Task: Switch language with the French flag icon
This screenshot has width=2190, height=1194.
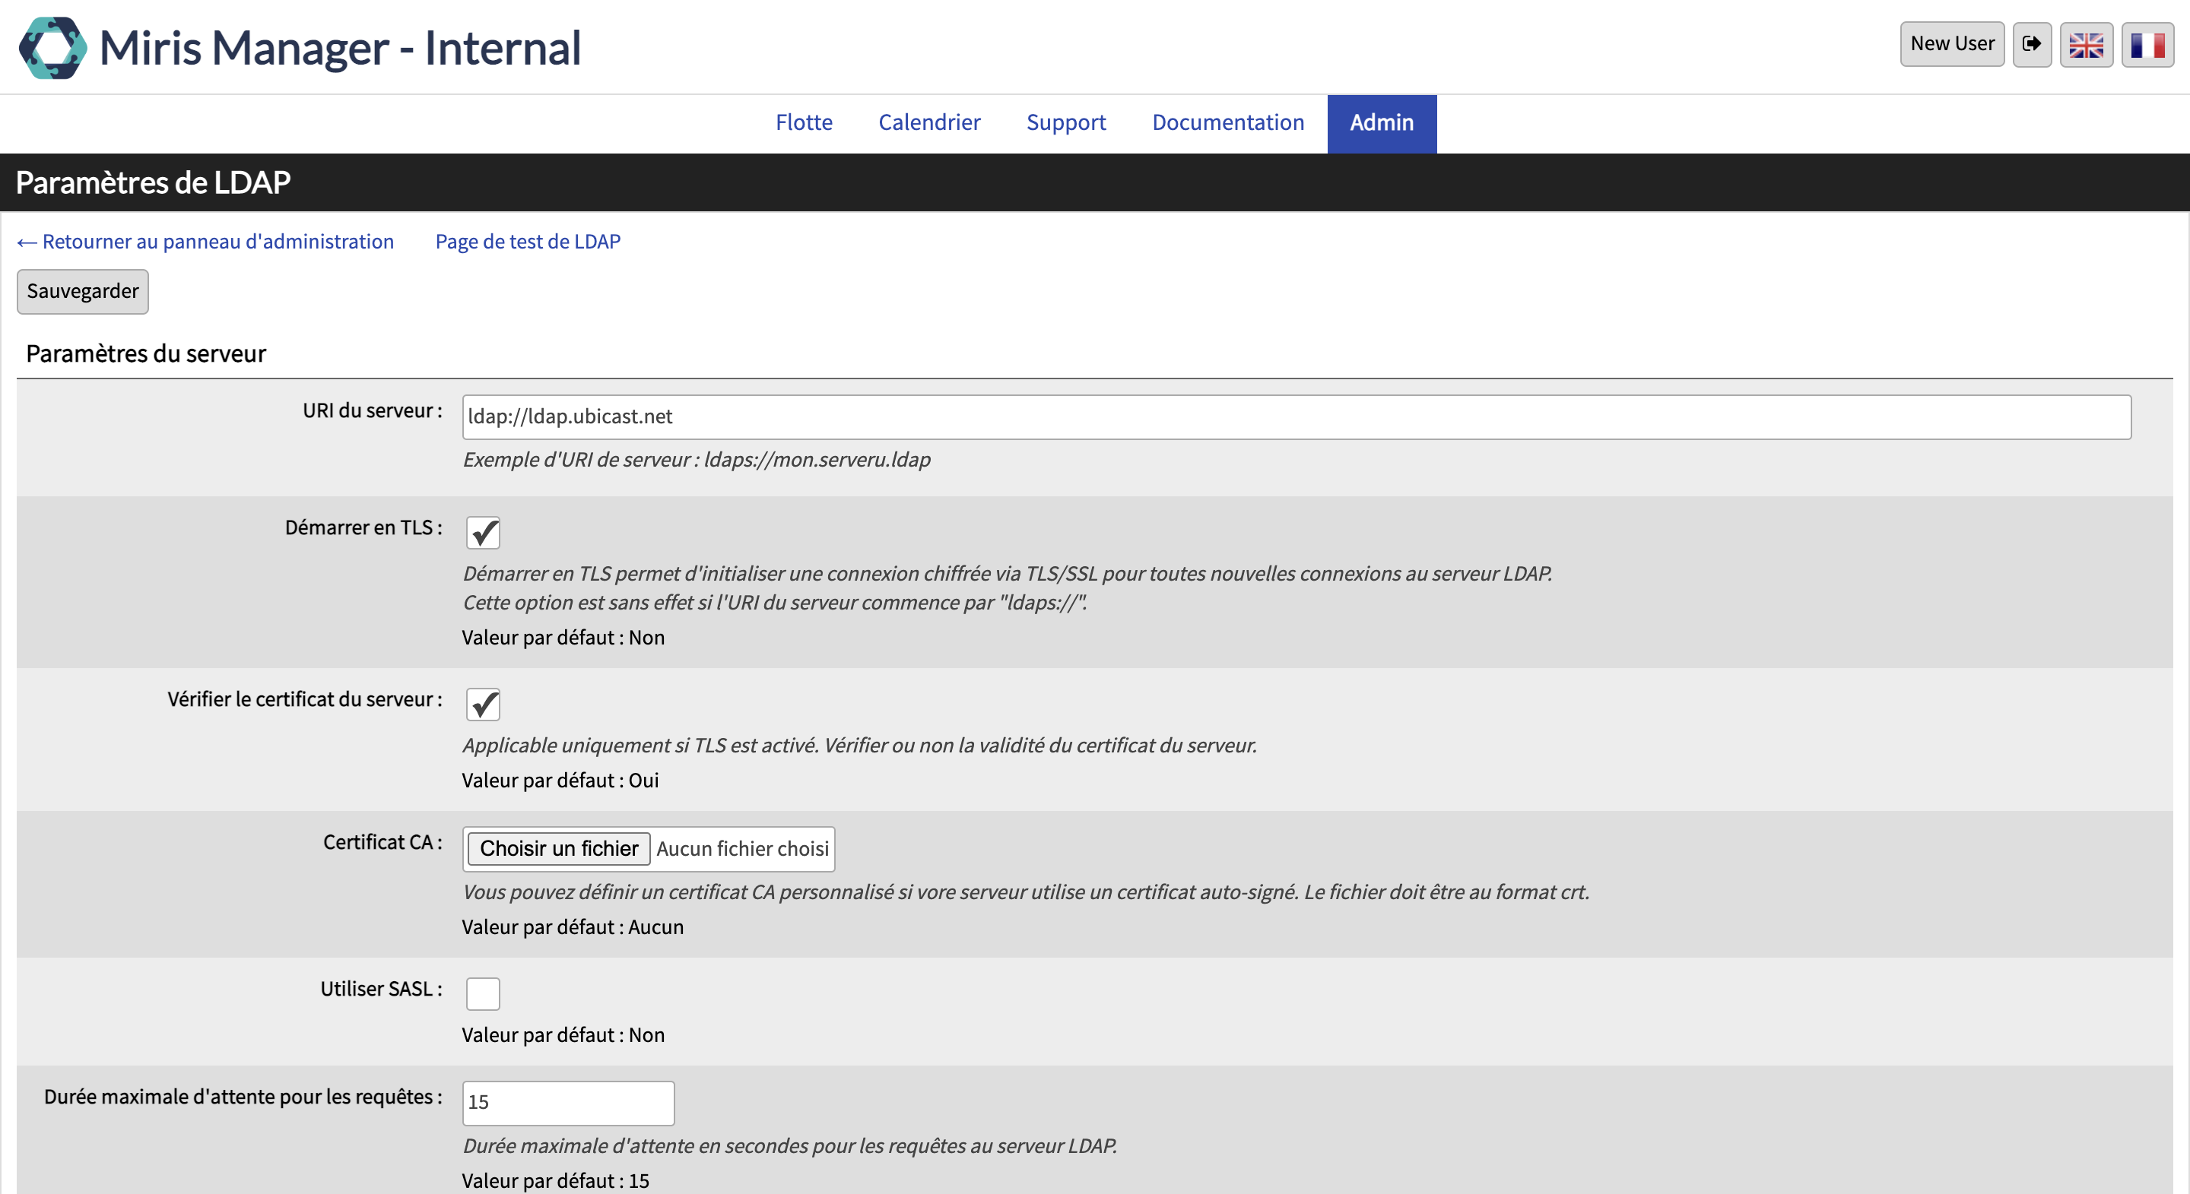Action: tap(2147, 44)
